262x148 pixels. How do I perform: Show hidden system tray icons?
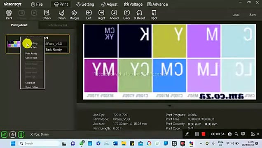[x=201, y=143]
